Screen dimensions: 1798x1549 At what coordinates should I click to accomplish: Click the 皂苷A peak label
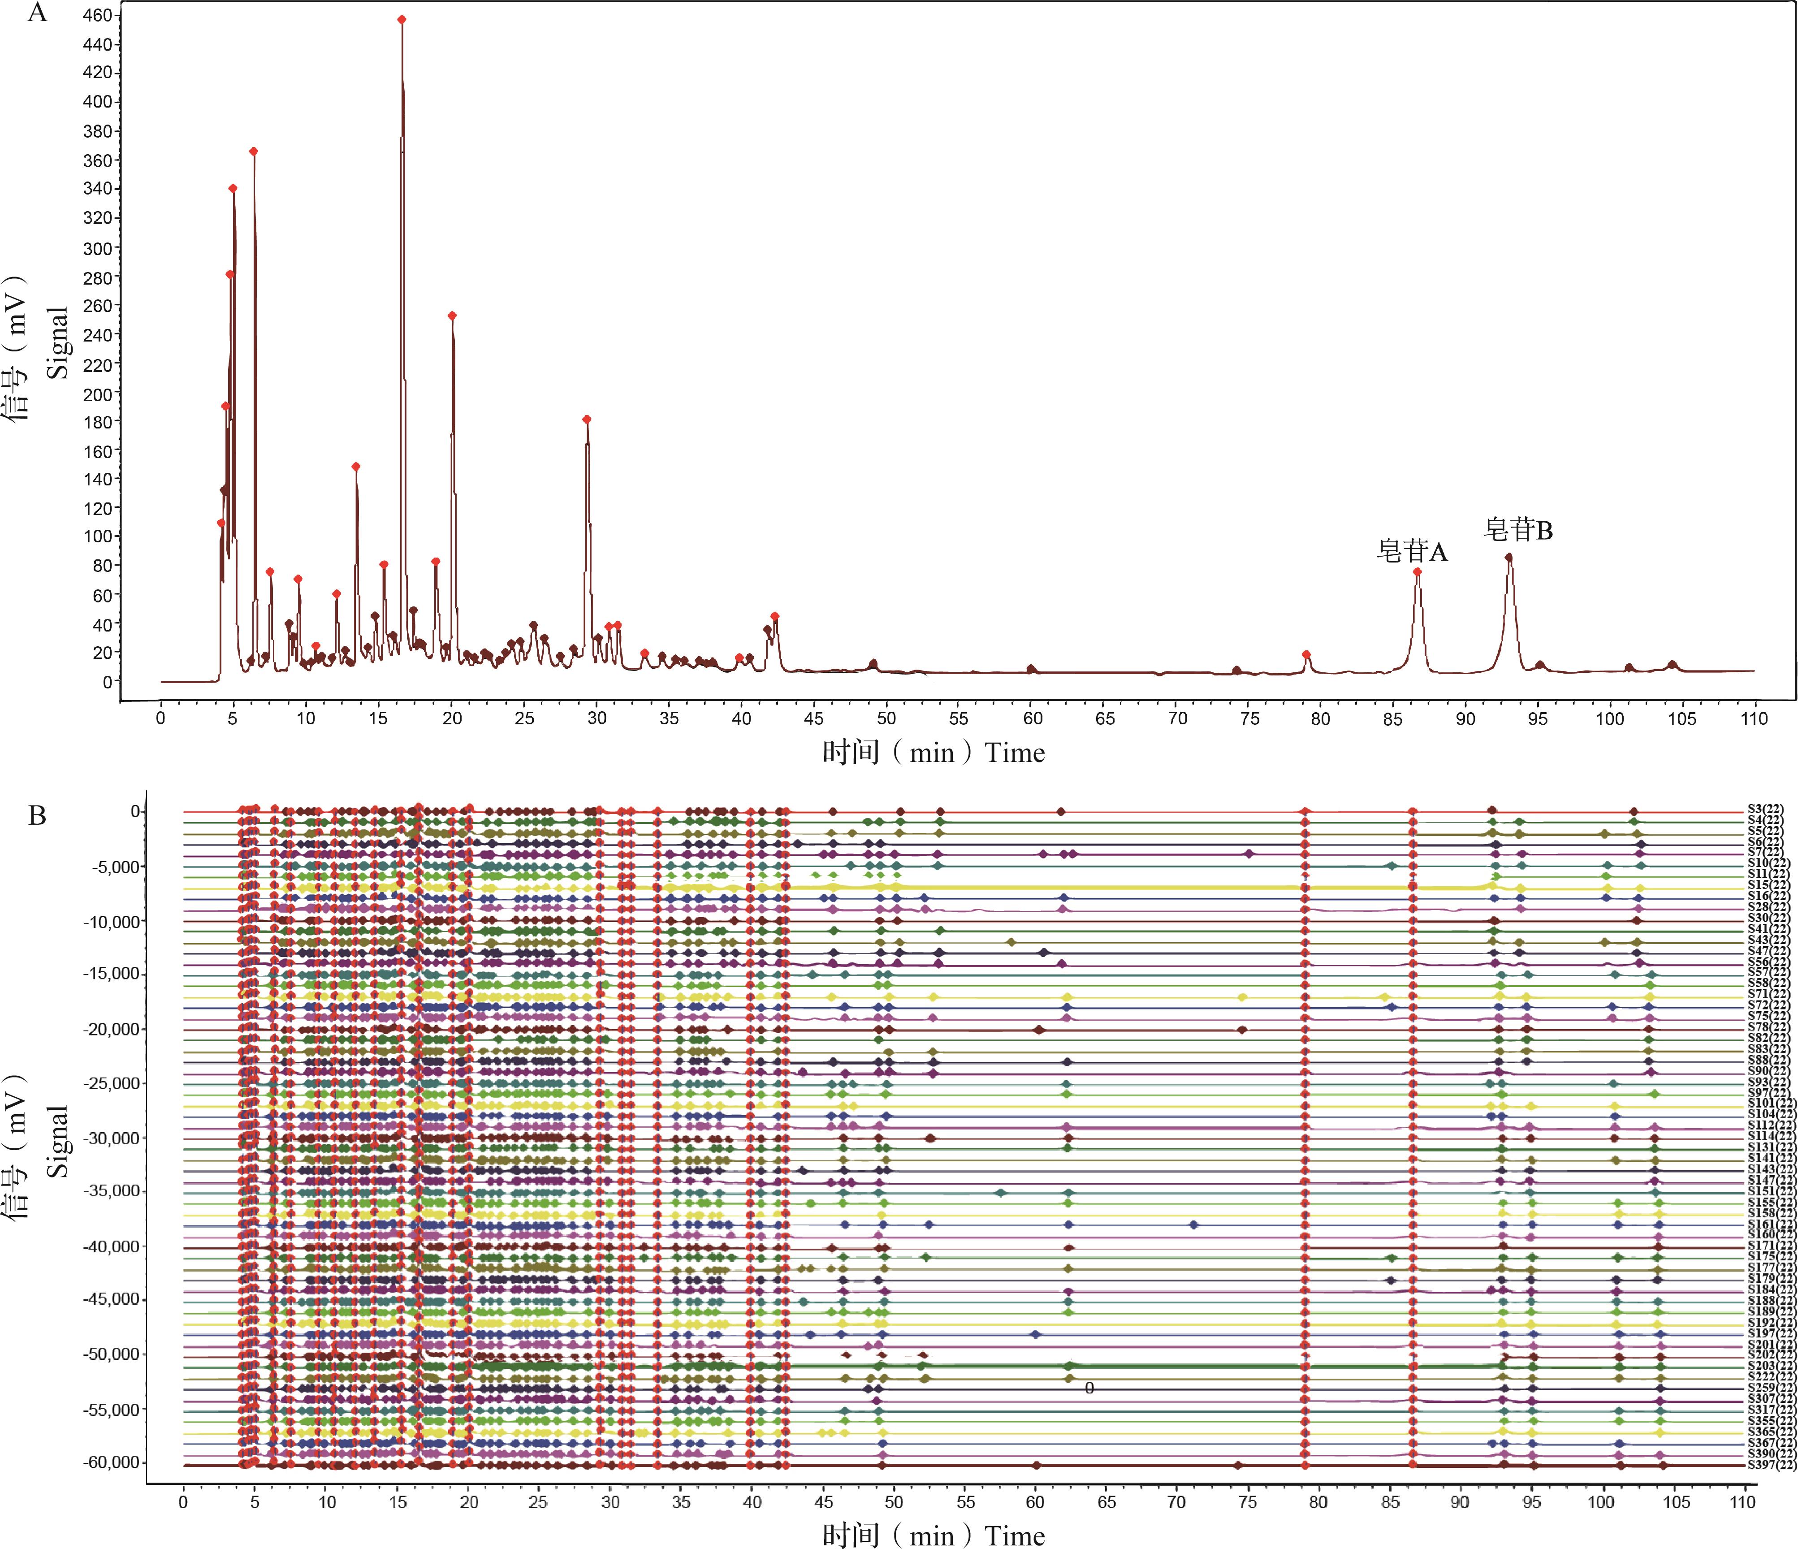(x=1412, y=551)
